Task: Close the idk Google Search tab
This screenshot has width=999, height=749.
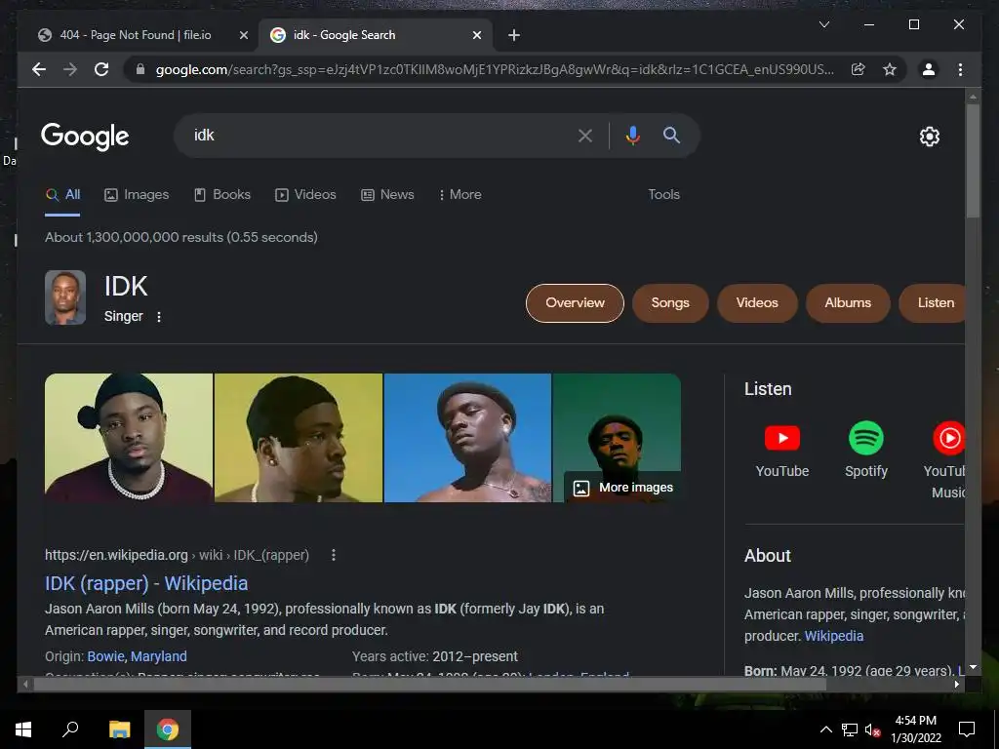Action: click(x=476, y=35)
